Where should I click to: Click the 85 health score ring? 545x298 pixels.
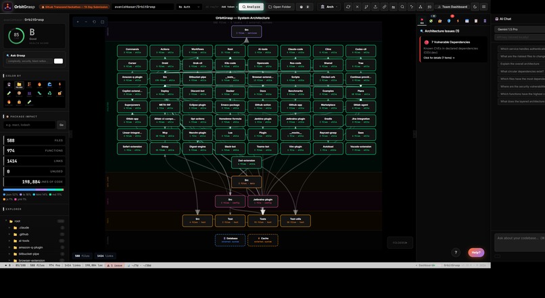point(16,35)
